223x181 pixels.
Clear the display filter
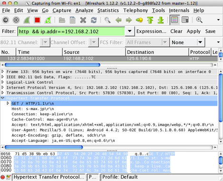176,31
